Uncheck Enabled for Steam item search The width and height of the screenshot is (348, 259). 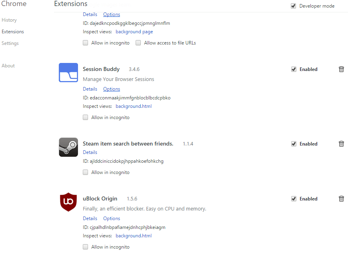tap(294, 144)
